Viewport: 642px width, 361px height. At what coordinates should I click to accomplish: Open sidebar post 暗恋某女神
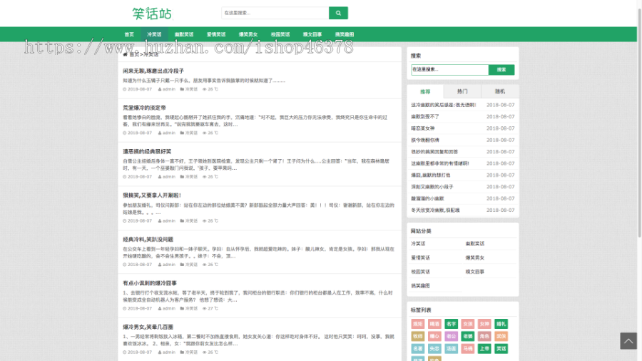pos(423,128)
